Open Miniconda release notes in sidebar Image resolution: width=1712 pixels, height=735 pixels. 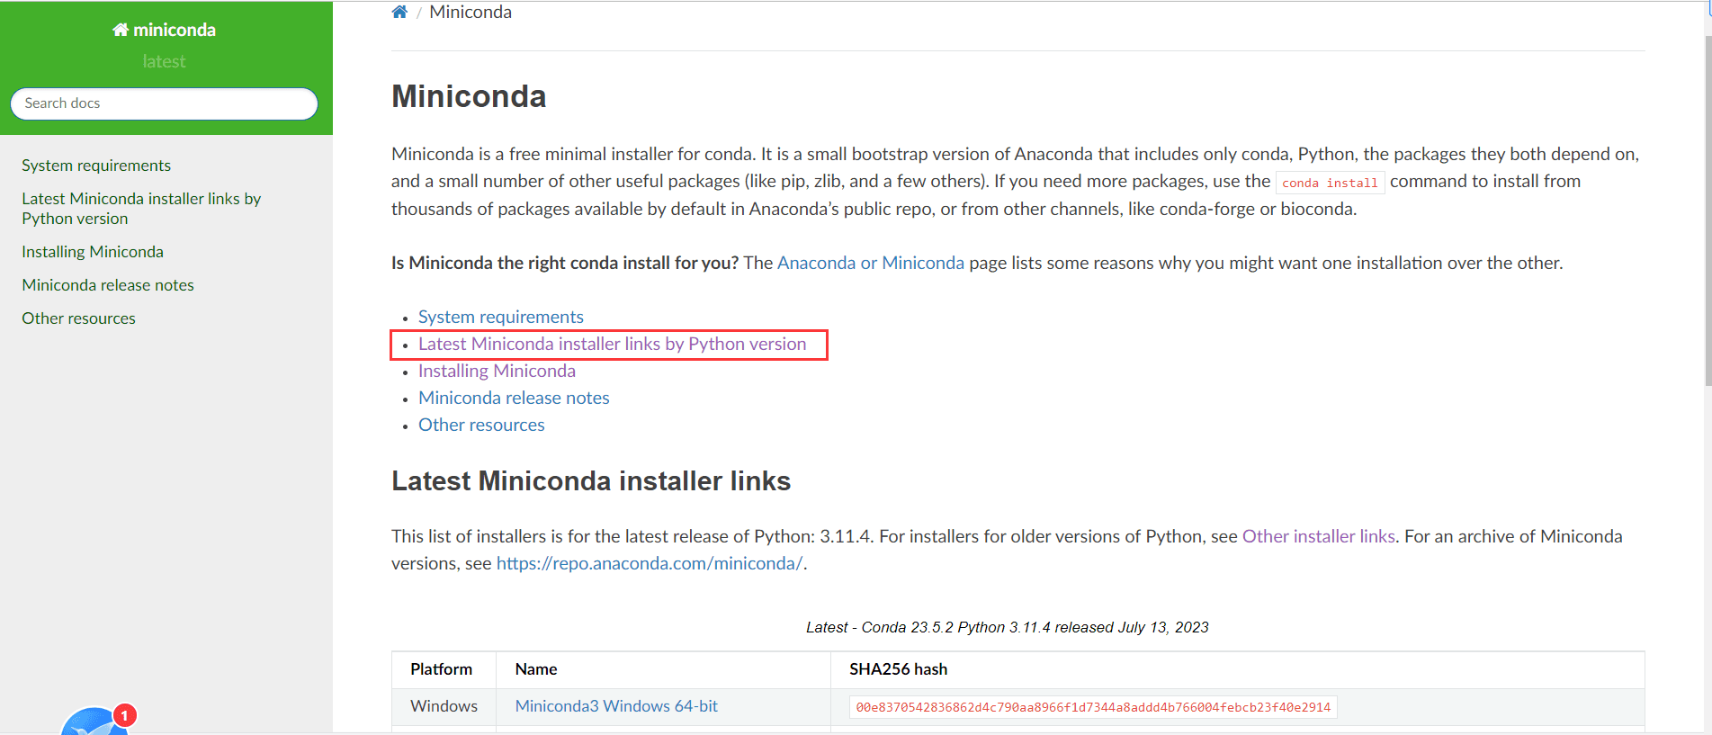[x=108, y=285]
